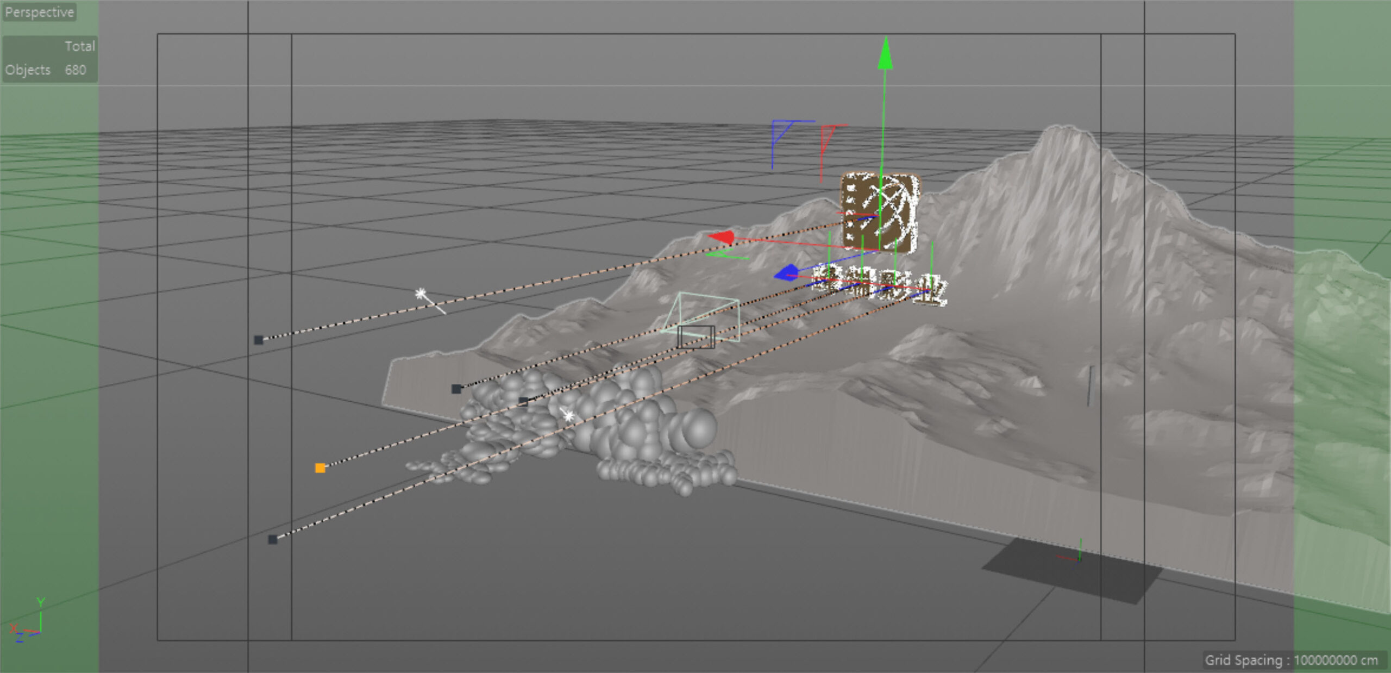Click the Perspective view label
Image resolution: width=1391 pixels, height=673 pixels.
coord(39,12)
